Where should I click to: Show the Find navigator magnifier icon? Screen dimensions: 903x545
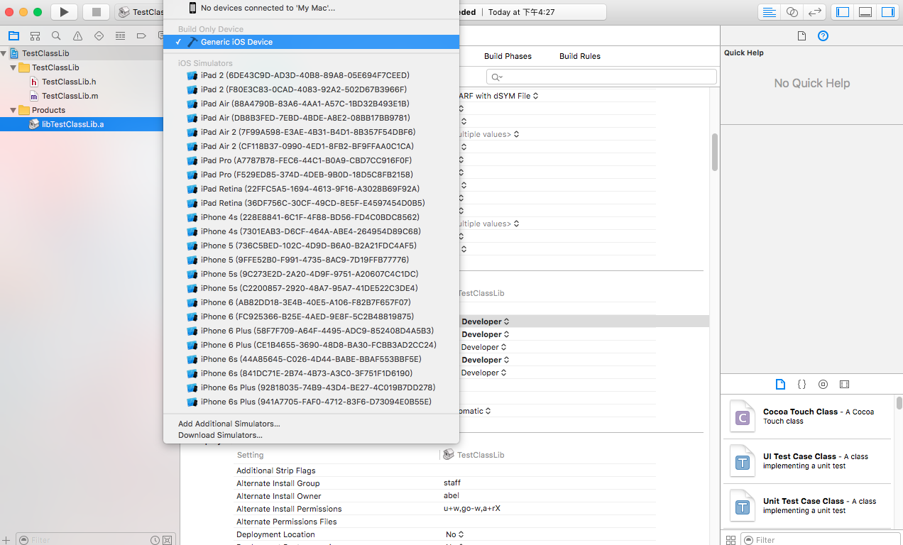[x=56, y=36]
